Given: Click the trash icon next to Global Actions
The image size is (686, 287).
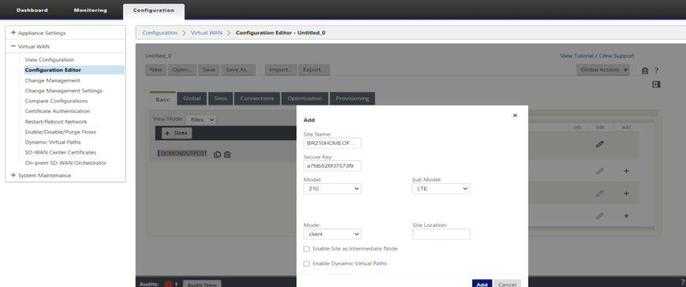Looking at the screenshot, I should [644, 71].
